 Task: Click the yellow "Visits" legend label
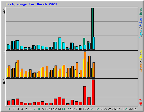(x=141, y=55)
